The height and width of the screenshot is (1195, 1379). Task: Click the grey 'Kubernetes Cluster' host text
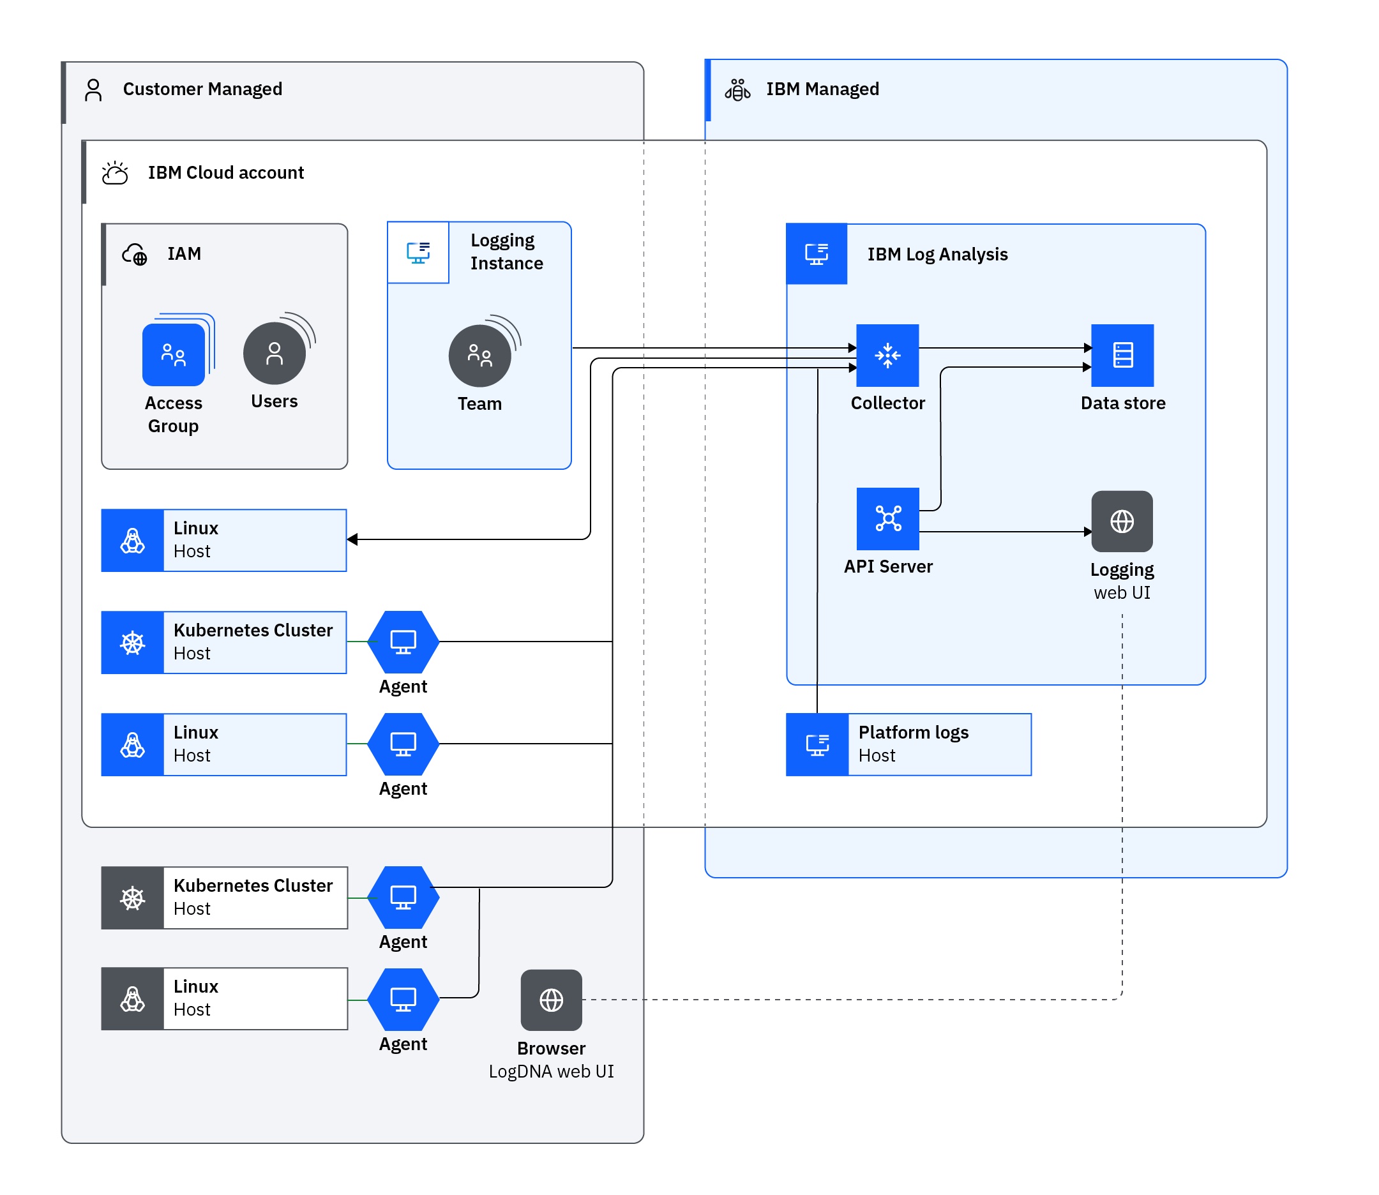click(253, 886)
